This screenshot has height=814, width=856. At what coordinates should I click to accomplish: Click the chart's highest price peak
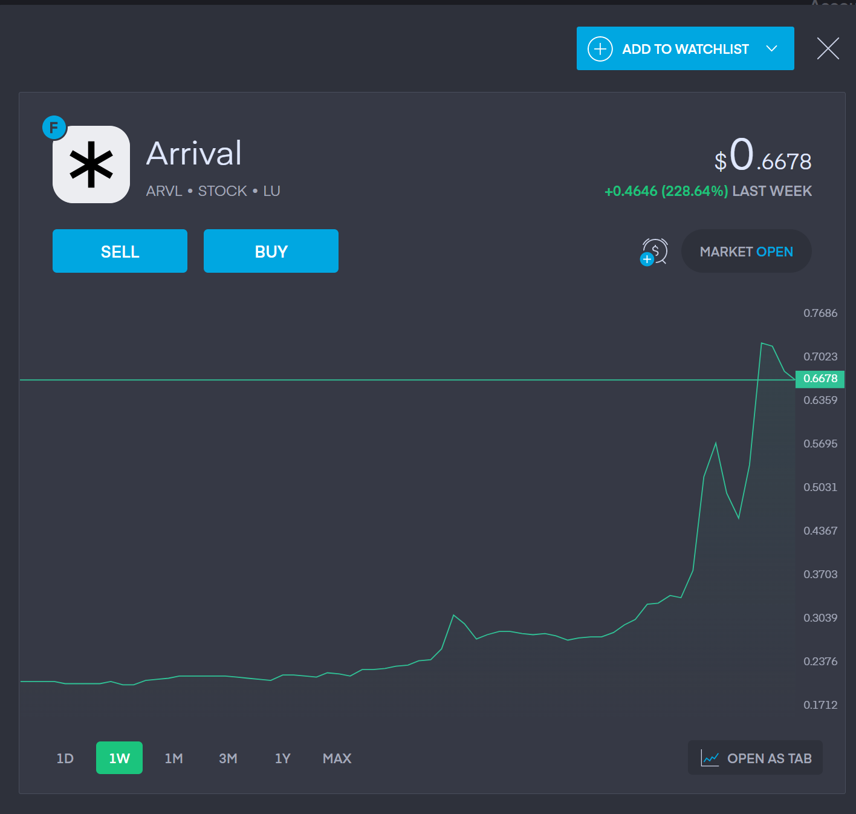(x=762, y=344)
